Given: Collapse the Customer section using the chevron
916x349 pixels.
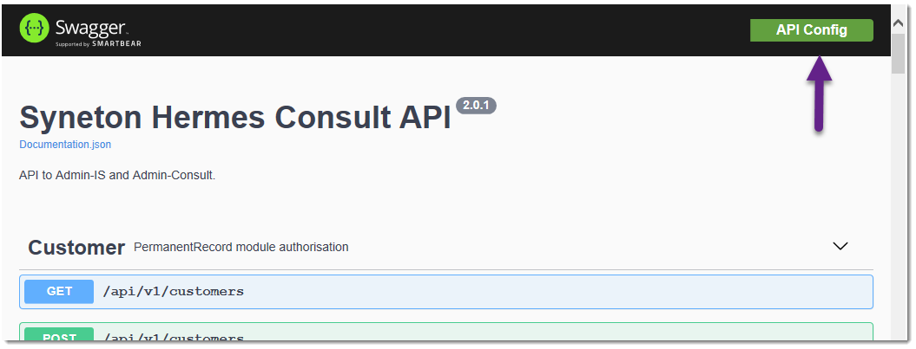Looking at the screenshot, I should 840,246.
